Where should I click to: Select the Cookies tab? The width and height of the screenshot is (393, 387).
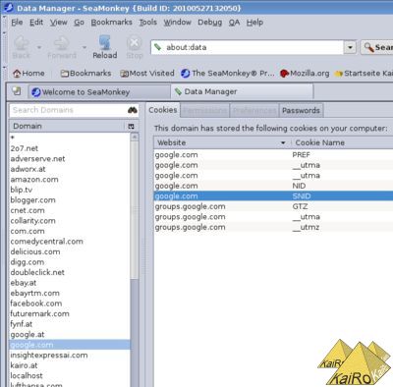163,110
